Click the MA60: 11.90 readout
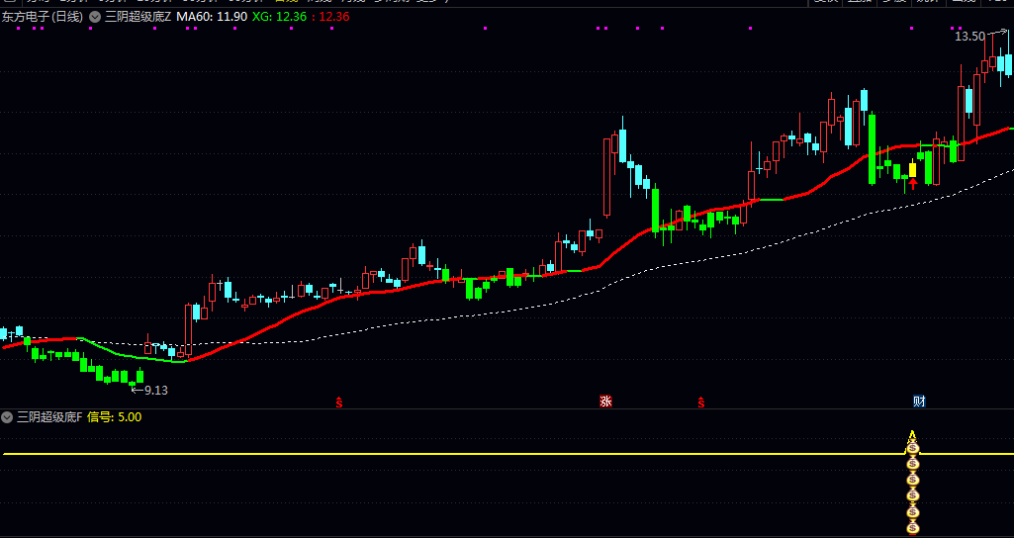The height and width of the screenshot is (538, 1014). tap(212, 17)
